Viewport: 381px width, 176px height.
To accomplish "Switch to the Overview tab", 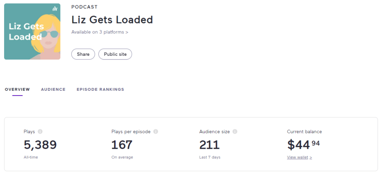I will [x=17, y=89].
